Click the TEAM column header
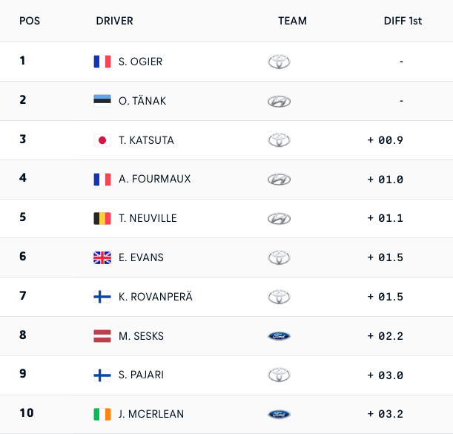 [292, 21]
